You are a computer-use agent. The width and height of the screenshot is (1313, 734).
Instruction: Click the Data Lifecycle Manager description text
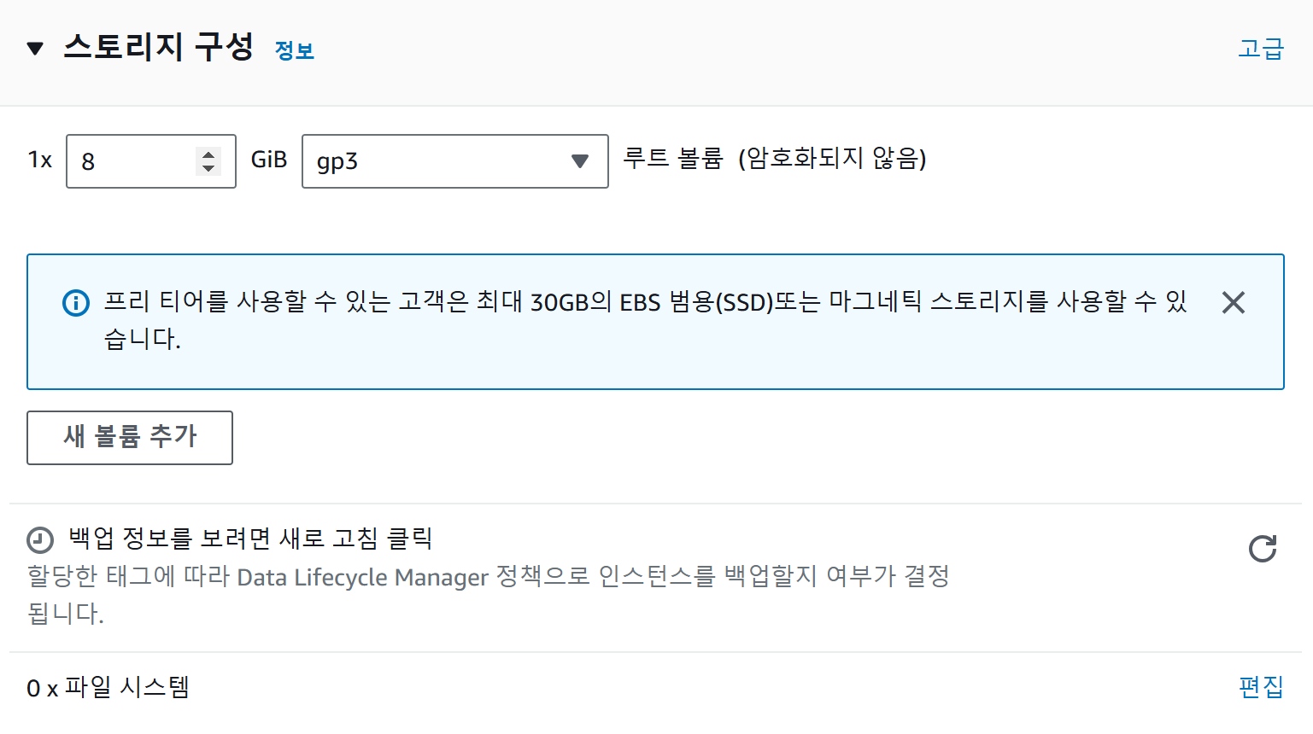point(489,595)
